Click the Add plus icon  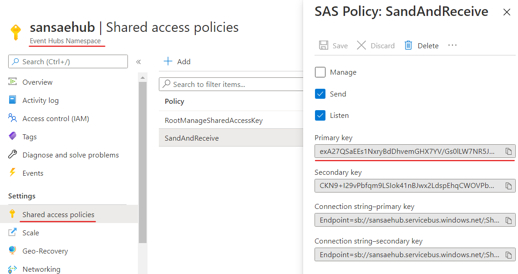coord(168,61)
